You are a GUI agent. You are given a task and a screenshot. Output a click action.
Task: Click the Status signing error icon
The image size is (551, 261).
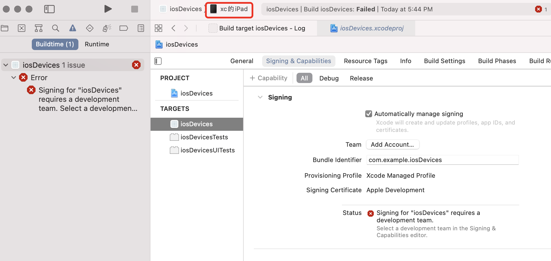pos(370,214)
